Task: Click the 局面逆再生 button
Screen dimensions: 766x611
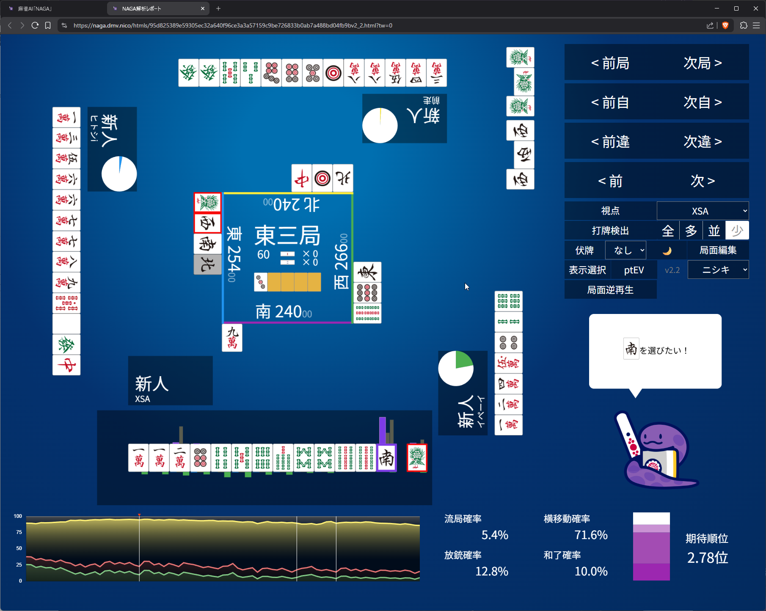Action: pos(610,290)
